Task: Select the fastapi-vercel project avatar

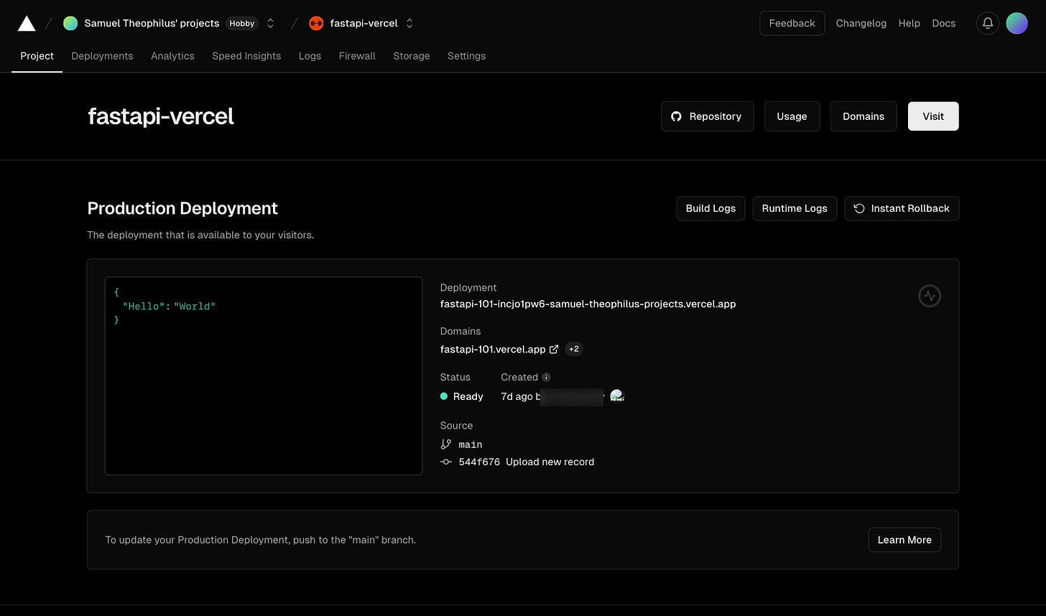Action: [316, 22]
